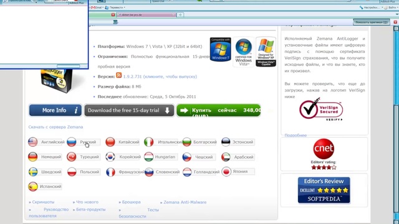The width and height of the screenshot is (399, 224).
Task: Close the green tab with red X
Action: coord(113,15)
